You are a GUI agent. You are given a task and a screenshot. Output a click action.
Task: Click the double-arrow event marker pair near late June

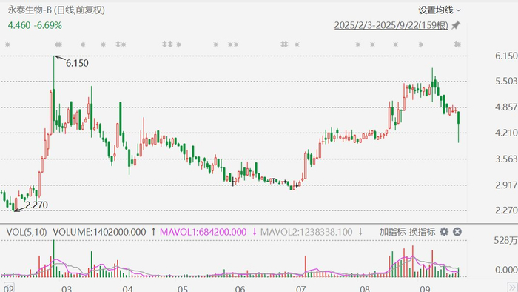point(284,44)
